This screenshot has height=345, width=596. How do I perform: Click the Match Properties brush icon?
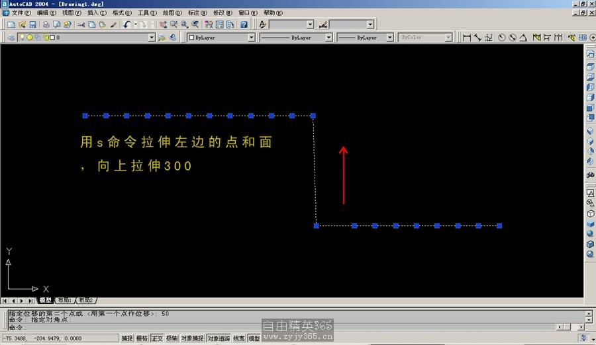[x=113, y=24]
